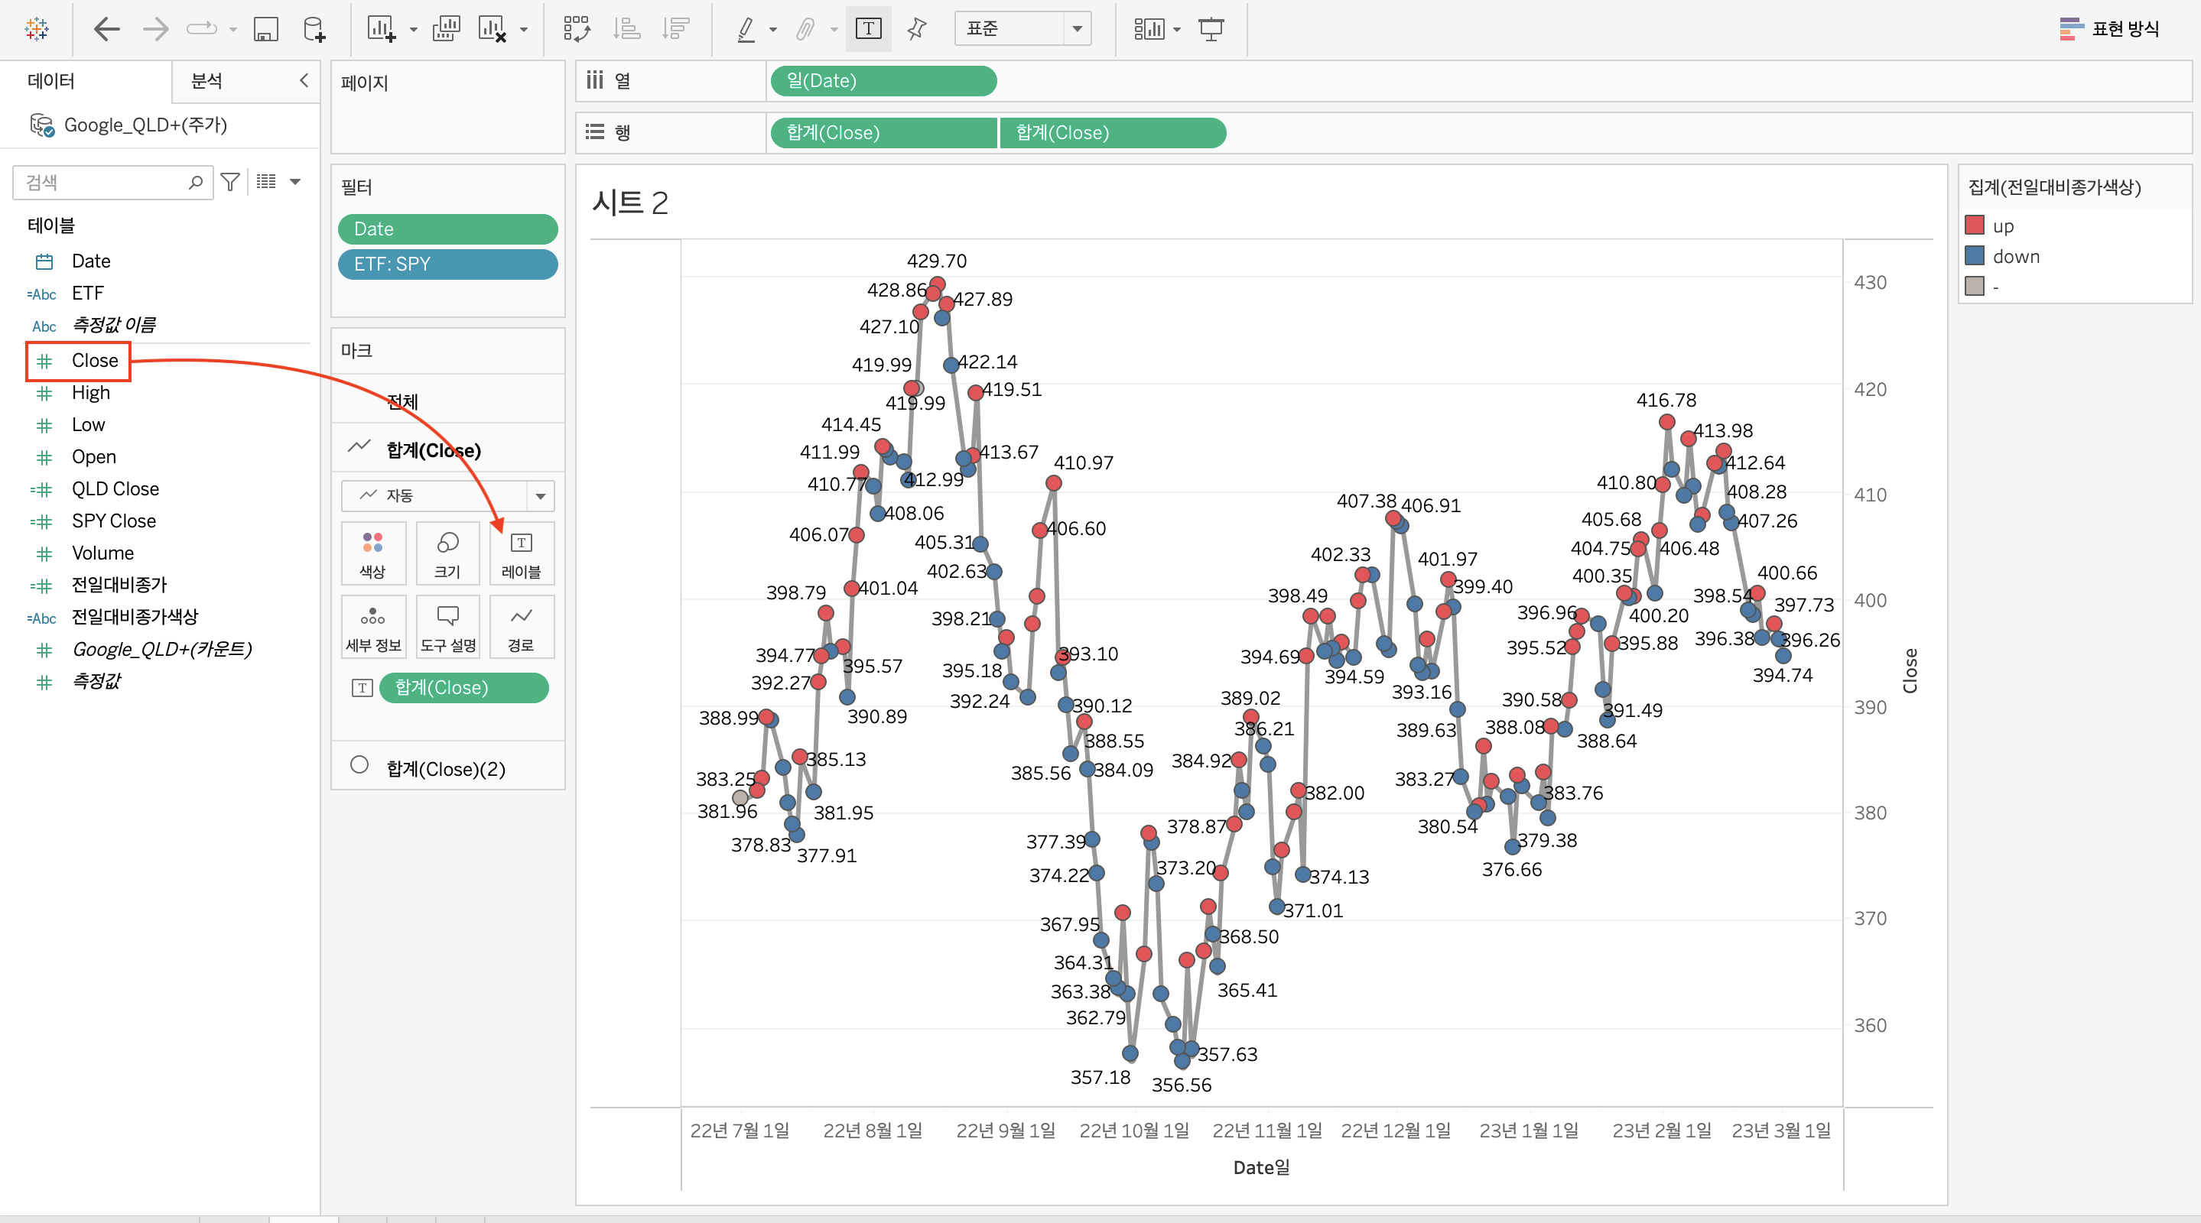
Task: Click the show/hide cards icon
Action: point(1149,29)
